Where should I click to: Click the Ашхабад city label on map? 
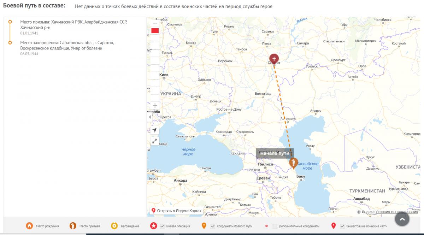(x=361, y=199)
